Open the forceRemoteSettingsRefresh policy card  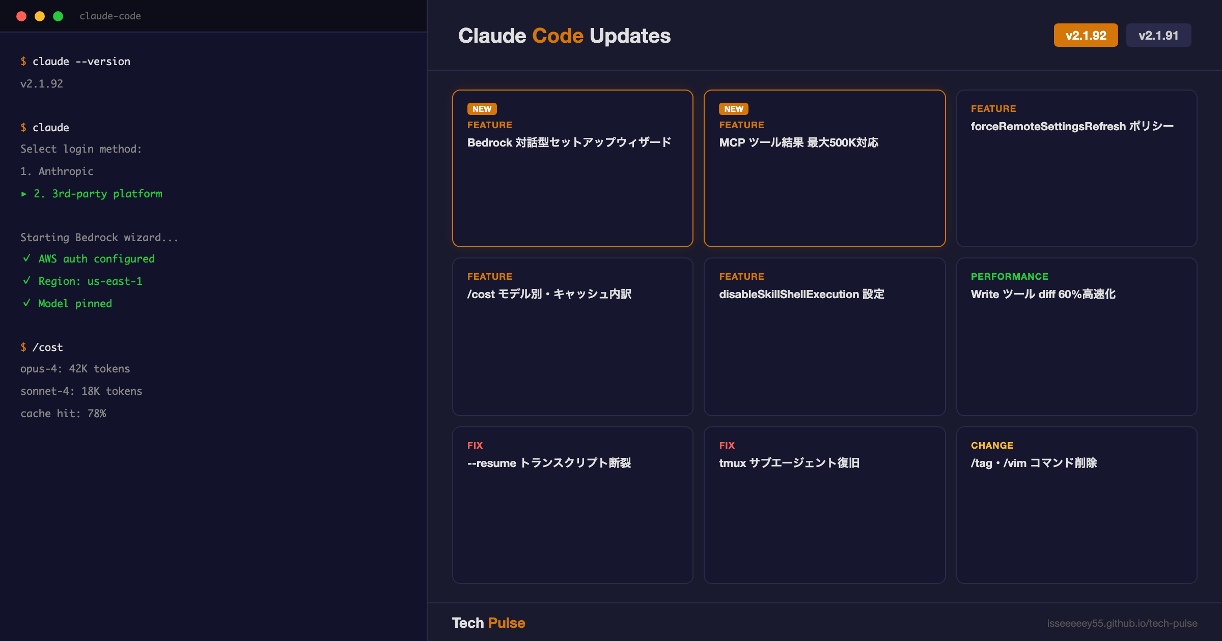[x=1076, y=168]
